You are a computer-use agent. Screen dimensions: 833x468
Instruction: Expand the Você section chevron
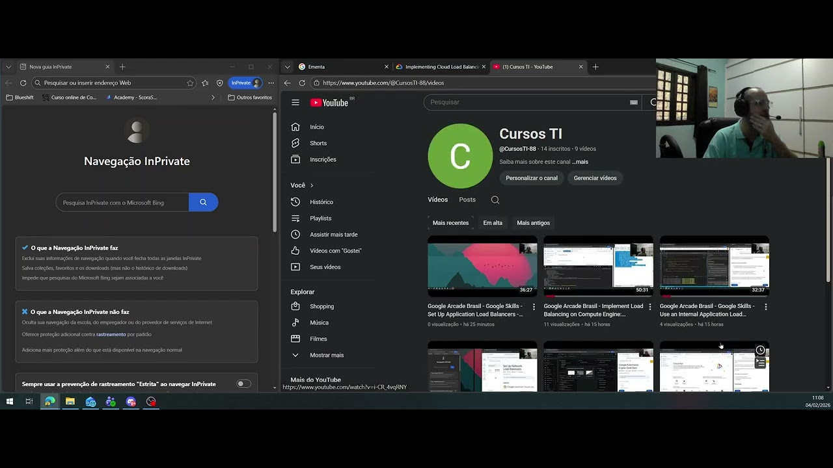312,185
